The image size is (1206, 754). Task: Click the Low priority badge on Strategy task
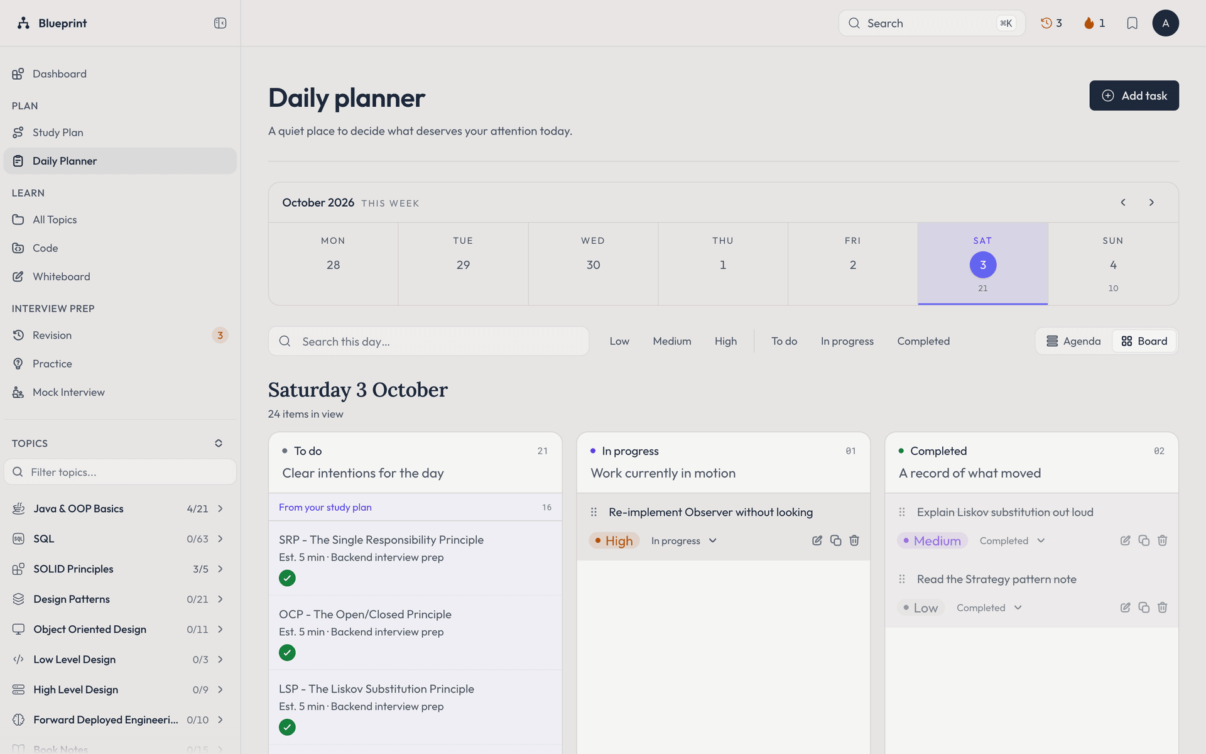pos(921,608)
